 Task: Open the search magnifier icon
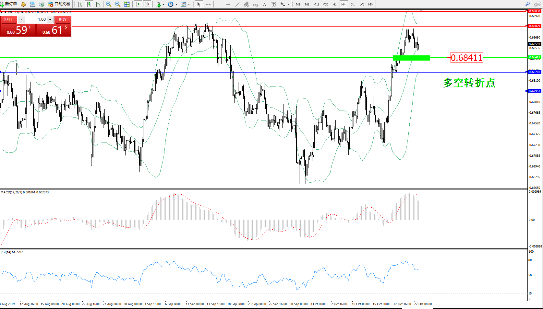pos(527,4)
